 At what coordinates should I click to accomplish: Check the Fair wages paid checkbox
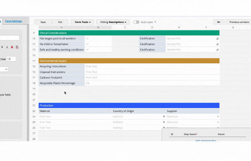click(x=87, y=38)
